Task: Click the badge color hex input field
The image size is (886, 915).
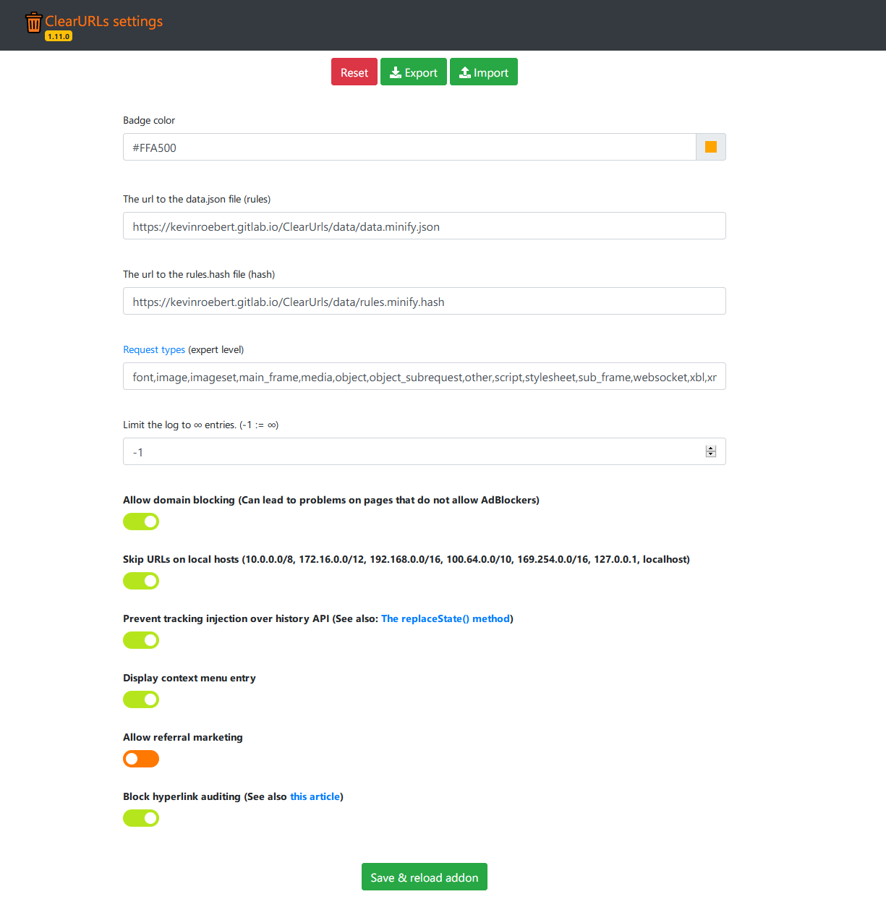Action: (x=409, y=148)
